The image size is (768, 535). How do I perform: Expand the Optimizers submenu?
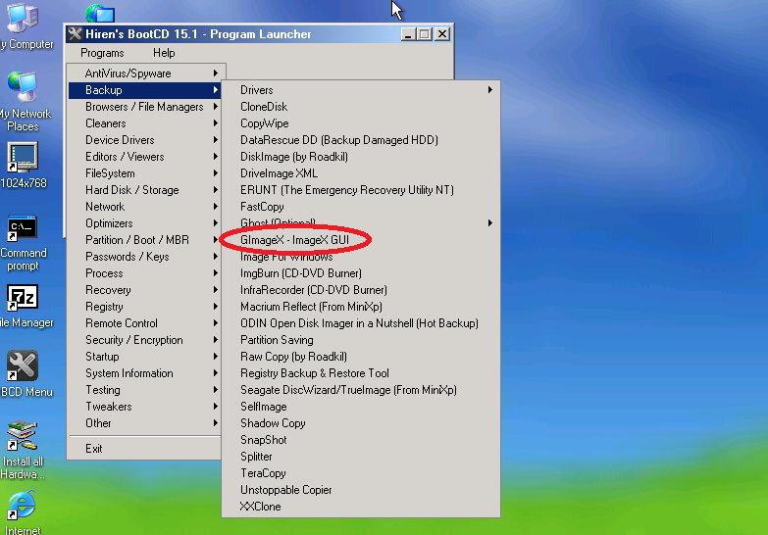[x=145, y=223]
